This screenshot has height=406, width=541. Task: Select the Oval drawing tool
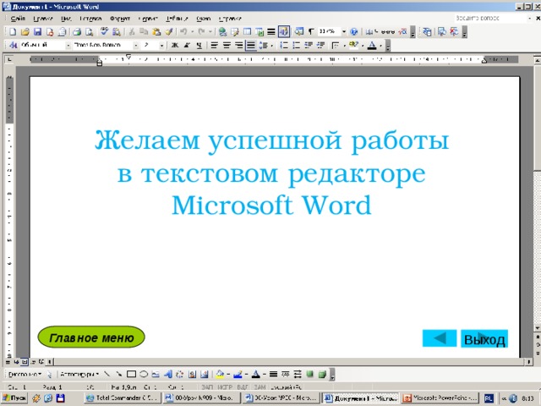144,374
